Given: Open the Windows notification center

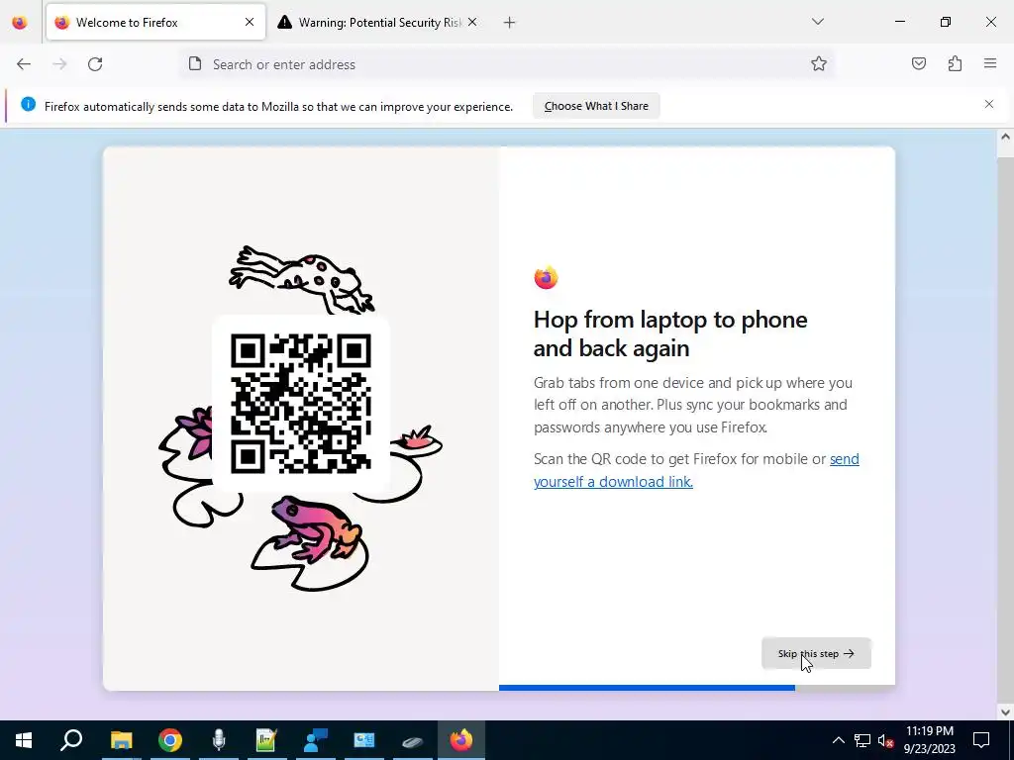Looking at the screenshot, I should pos(981,740).
